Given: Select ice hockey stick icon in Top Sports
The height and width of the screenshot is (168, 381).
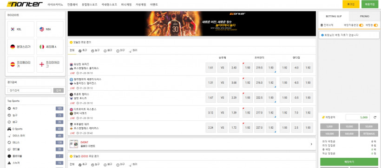Looking at the screenshot, I should pos(9,136).
